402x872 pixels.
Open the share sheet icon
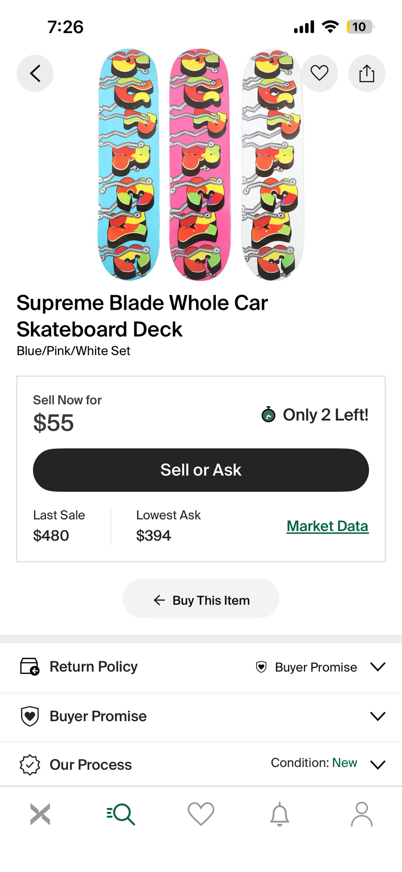point(367,73)
